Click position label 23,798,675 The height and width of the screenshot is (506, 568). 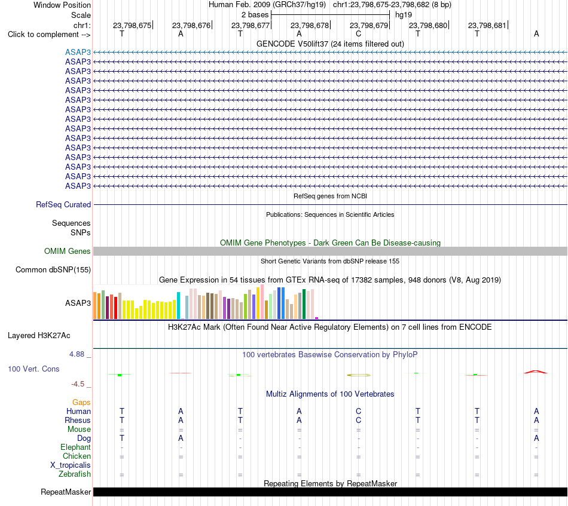pyautogui.click(x=132, y=25)
